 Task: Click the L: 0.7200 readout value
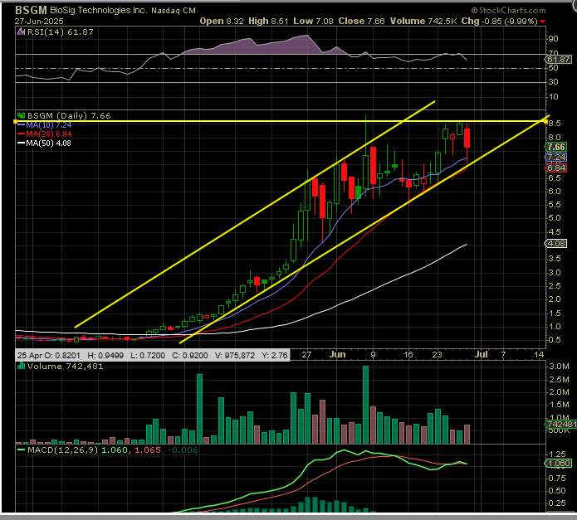pyautogui.click(x=148, y=355)
